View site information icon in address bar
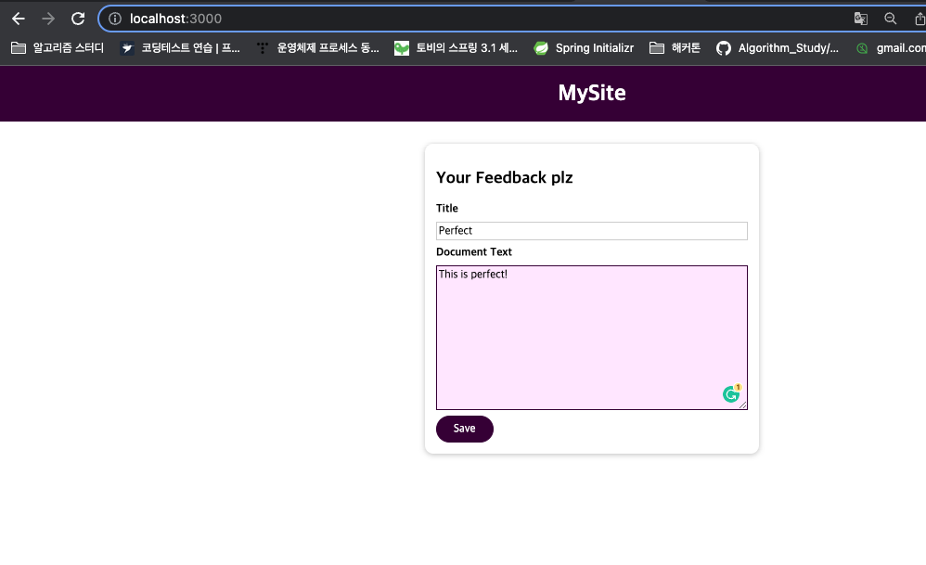Viewport: 926px width, 565px height. pos(115,19)
